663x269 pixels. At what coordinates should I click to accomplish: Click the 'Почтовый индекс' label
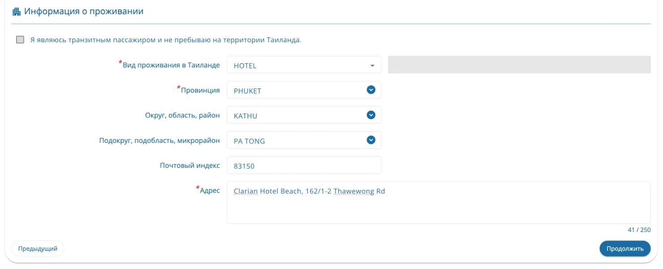click(x=190, y=165)
